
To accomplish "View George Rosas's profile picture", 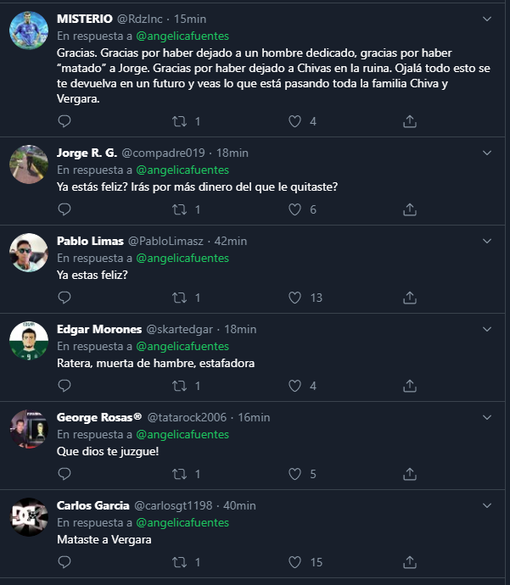I will (x=29, y=429).
